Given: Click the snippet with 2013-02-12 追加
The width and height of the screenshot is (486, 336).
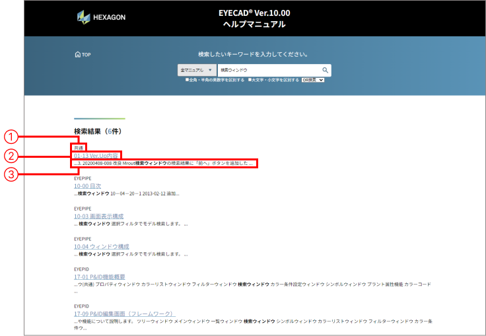Looking at the screenshot, I should (x=127, y=193).
